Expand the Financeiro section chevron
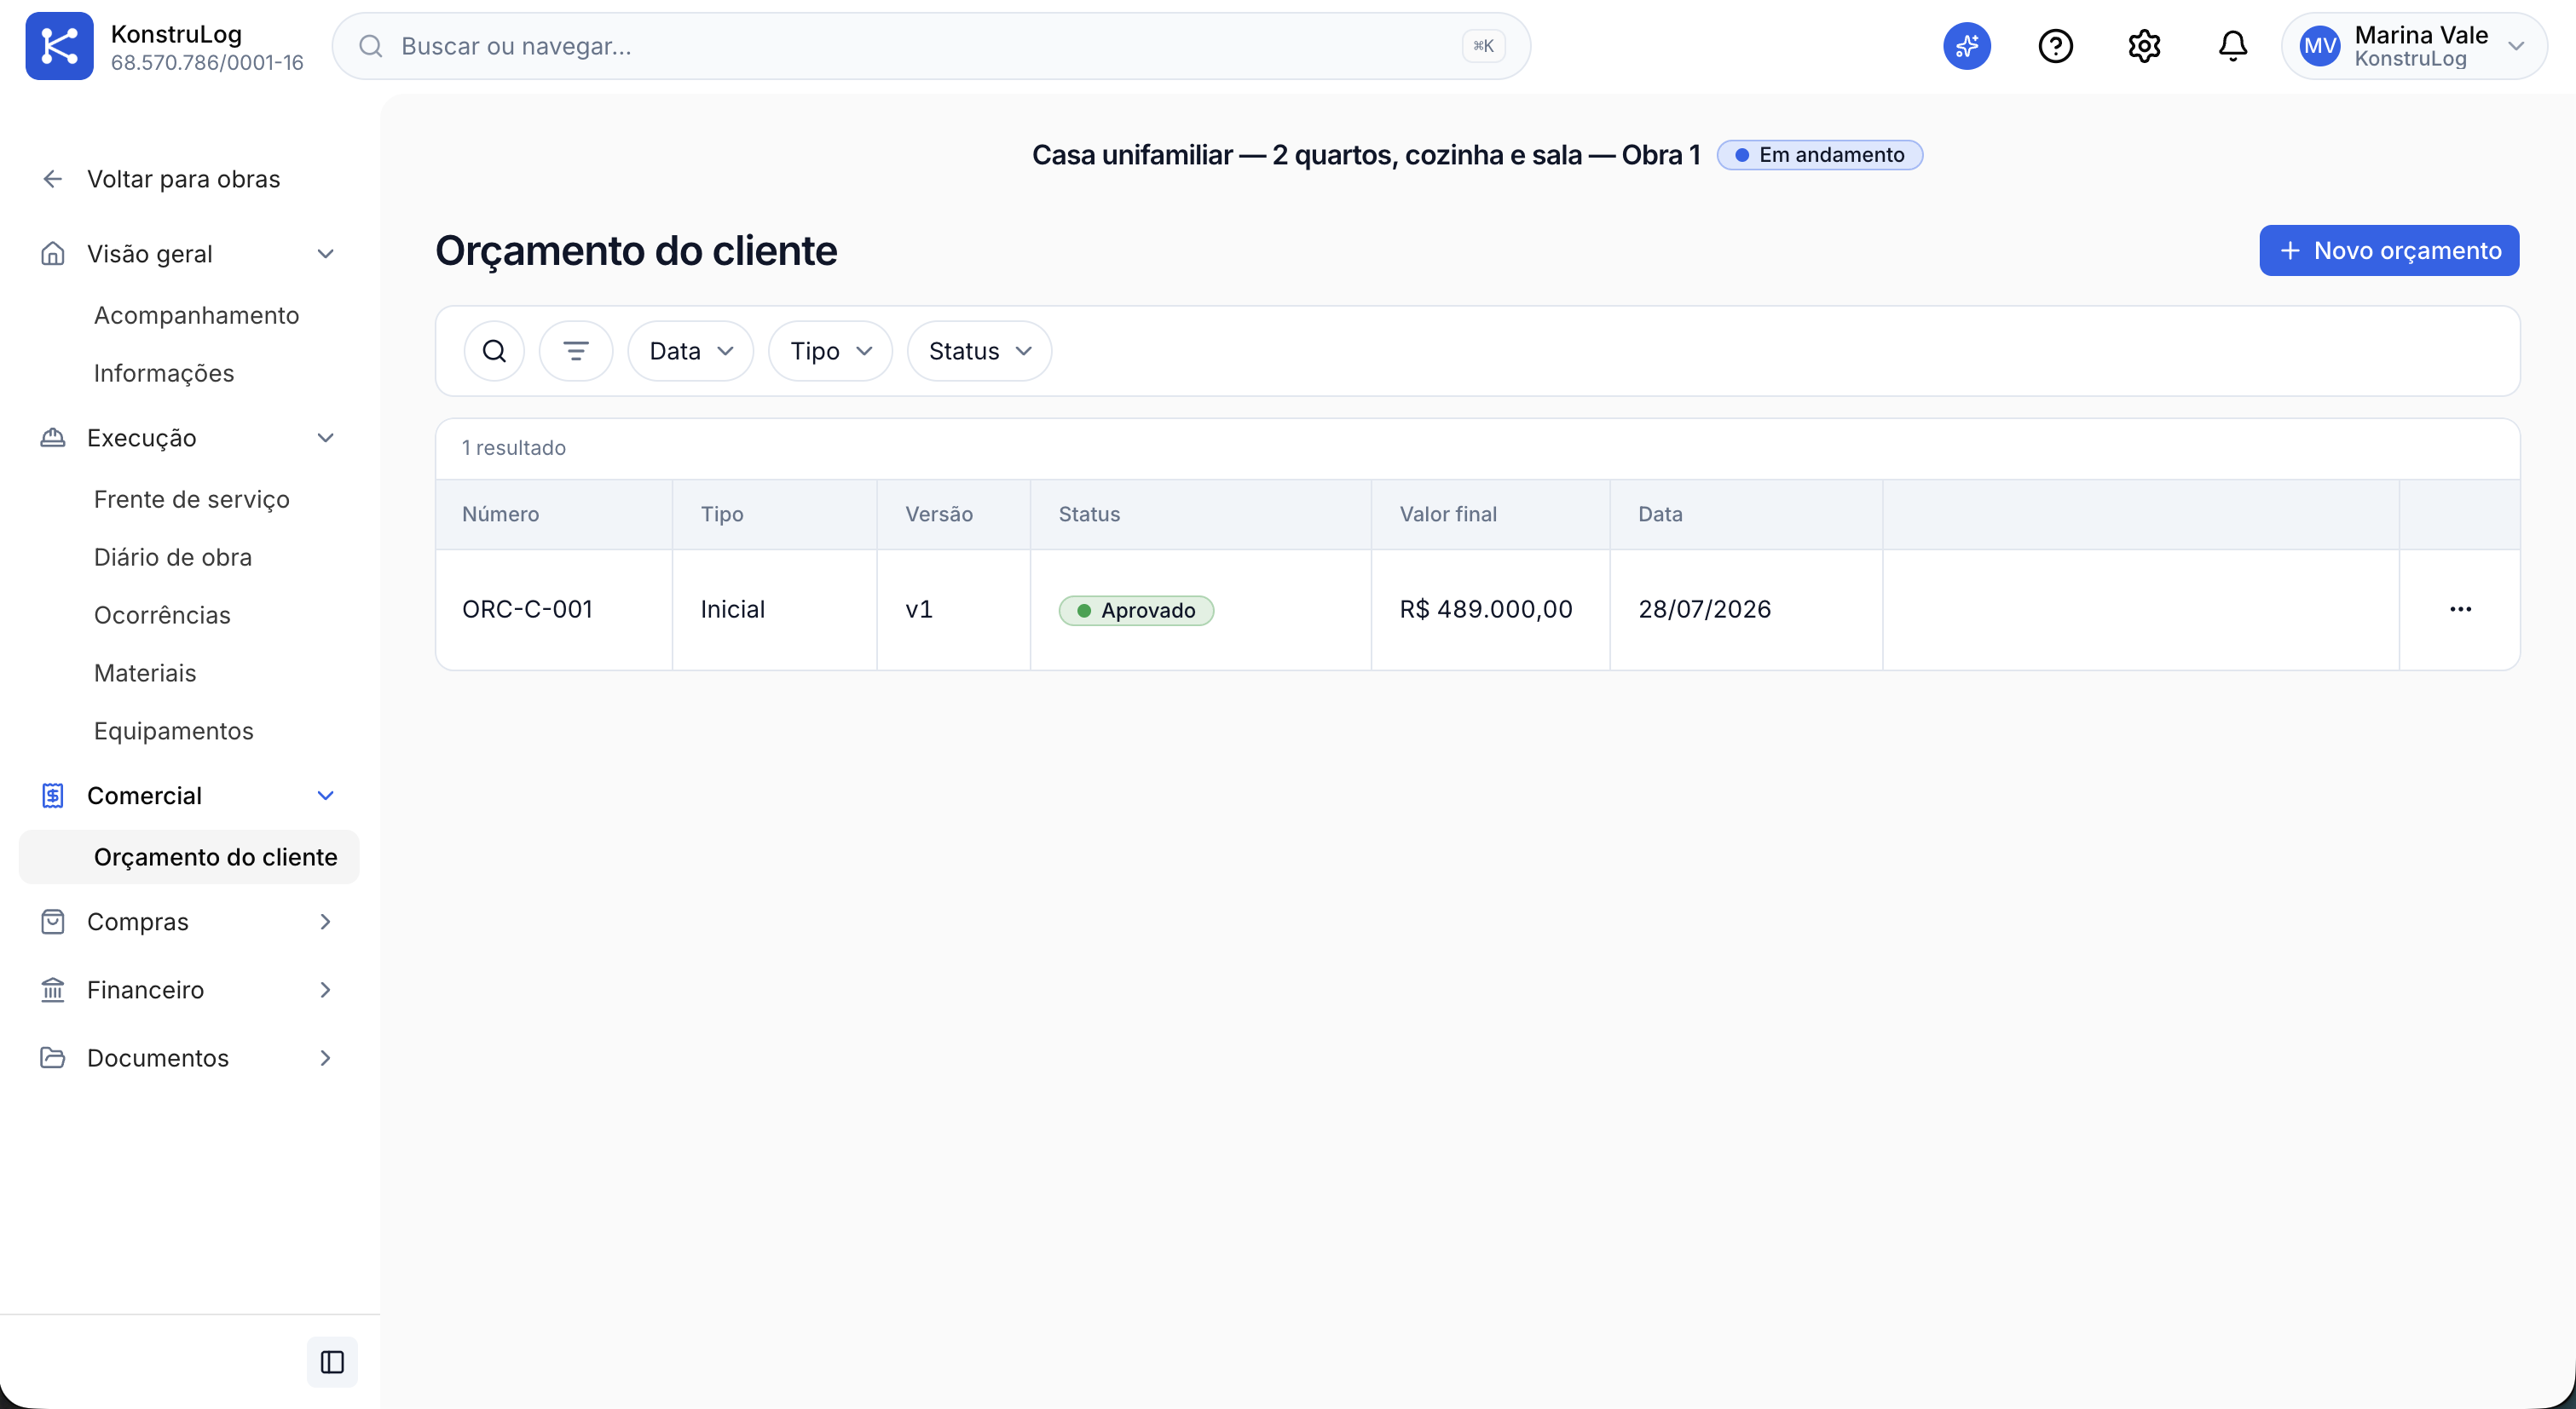 click(325, 989)
